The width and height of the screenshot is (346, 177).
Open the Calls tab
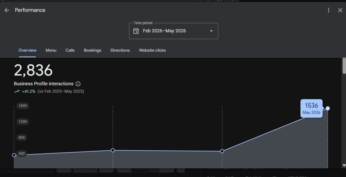pos(70,50)
